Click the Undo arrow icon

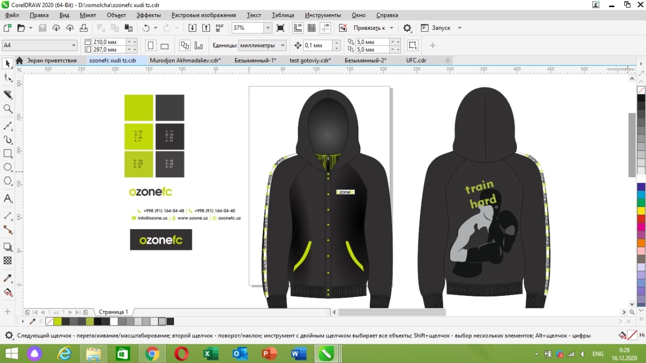[x=146, y=28]
